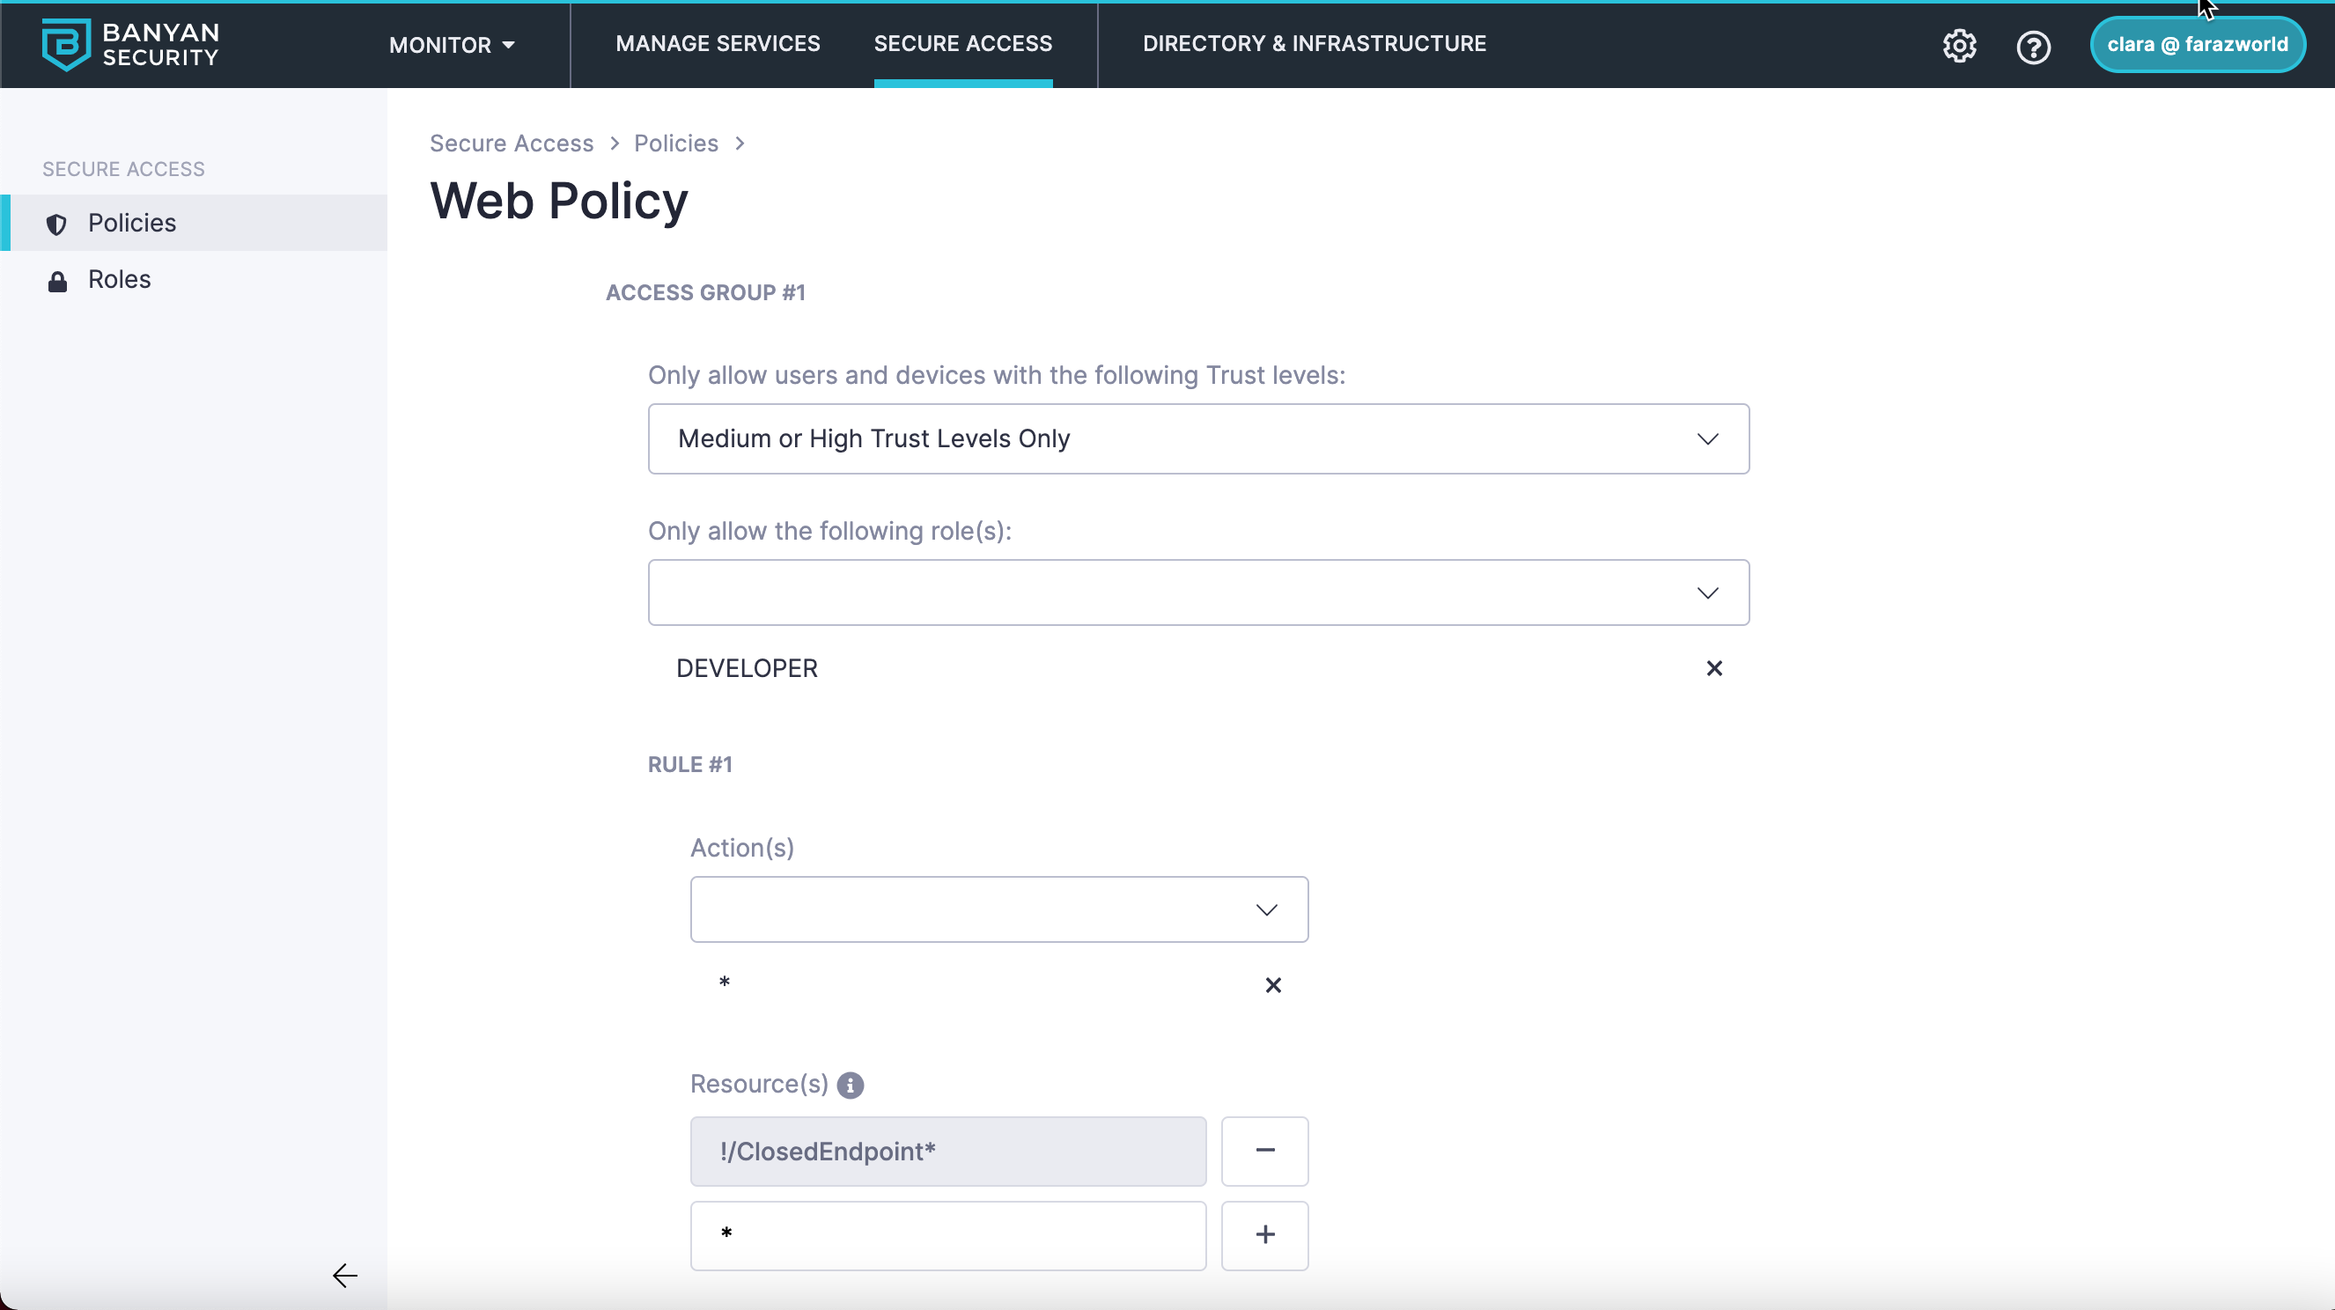Remove the asterisk action with X
The width and height of the screenshot is (2335, 1310).
1272,984
